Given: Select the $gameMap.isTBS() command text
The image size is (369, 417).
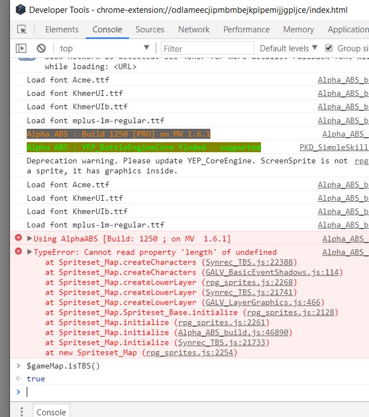Looking at the screenshot, I should (x=63, y=366).
